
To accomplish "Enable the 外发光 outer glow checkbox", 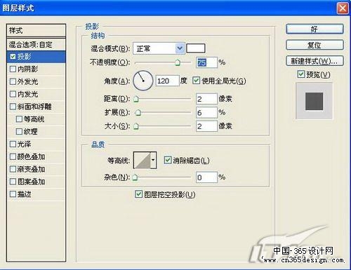I will coord(13,81).
